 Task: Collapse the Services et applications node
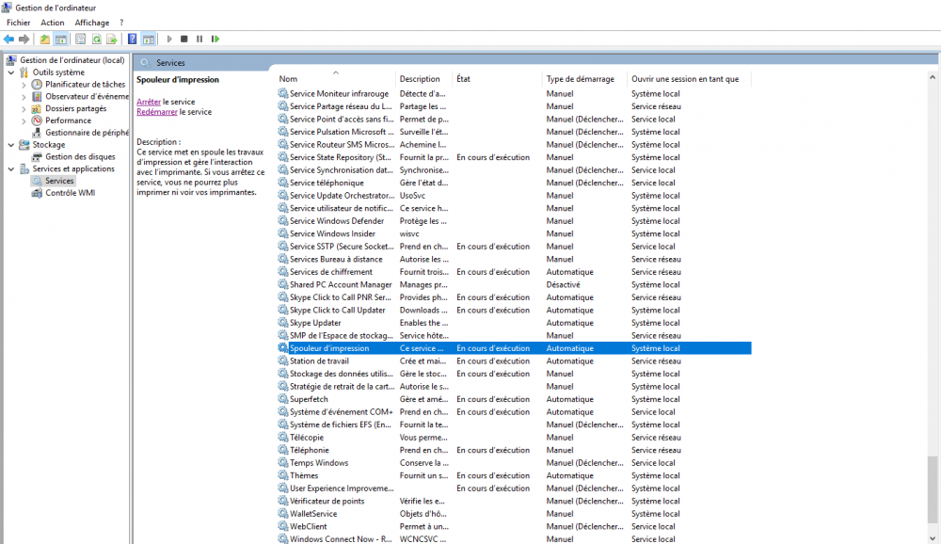[11, 169]
